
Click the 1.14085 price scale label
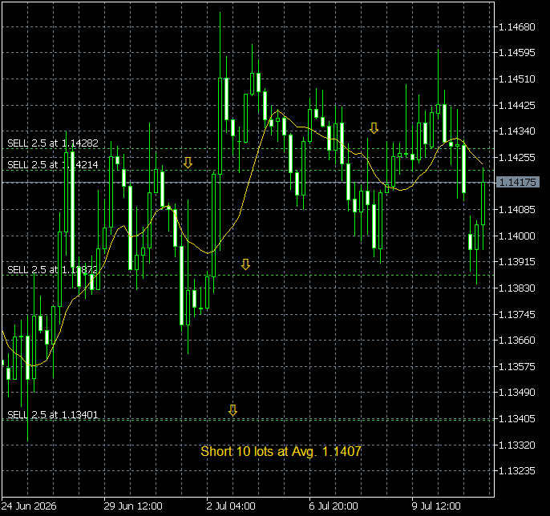pyautogui.click(x=517, y=210)
